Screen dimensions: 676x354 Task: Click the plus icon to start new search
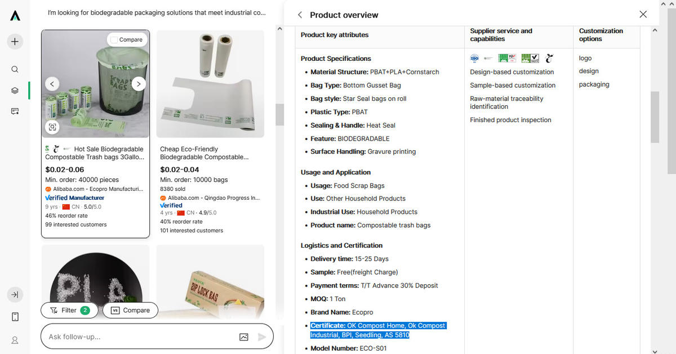coord(15,41)
